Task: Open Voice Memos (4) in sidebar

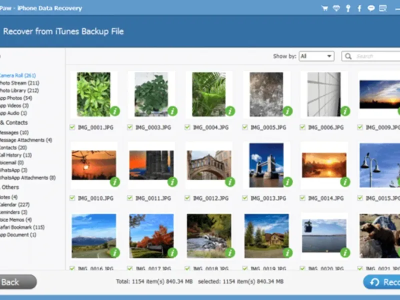Action: coord(15,219)
